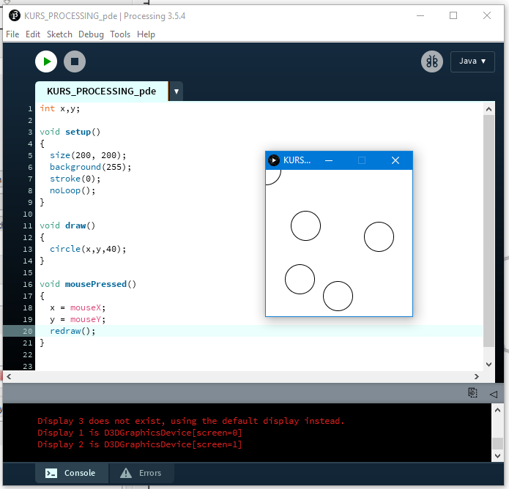This screenshot has height=489, width=509.
Task: Switch to the Console tab
Action: (x=72, y=473)
